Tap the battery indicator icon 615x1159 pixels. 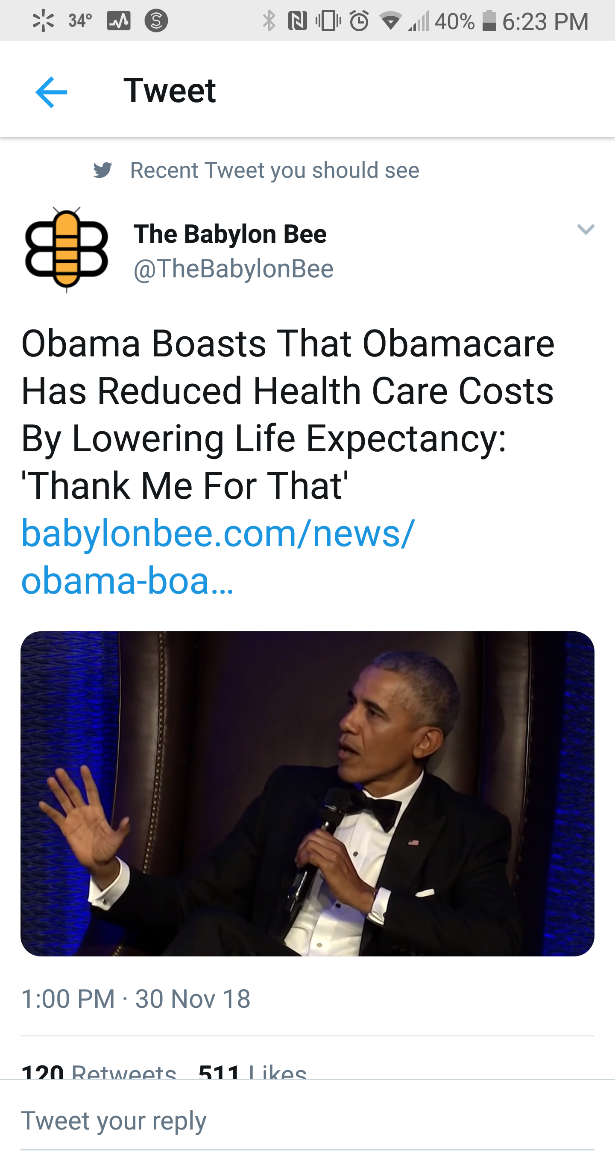tap(489, 21)
